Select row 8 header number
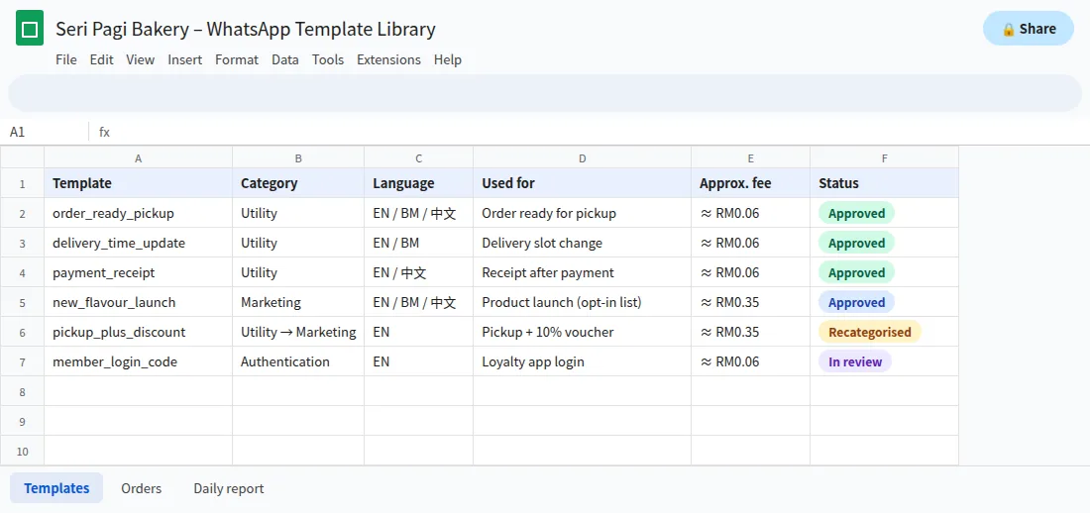Screen dimensions: 1090x513 pyautogui.click(x=22, y=391)
